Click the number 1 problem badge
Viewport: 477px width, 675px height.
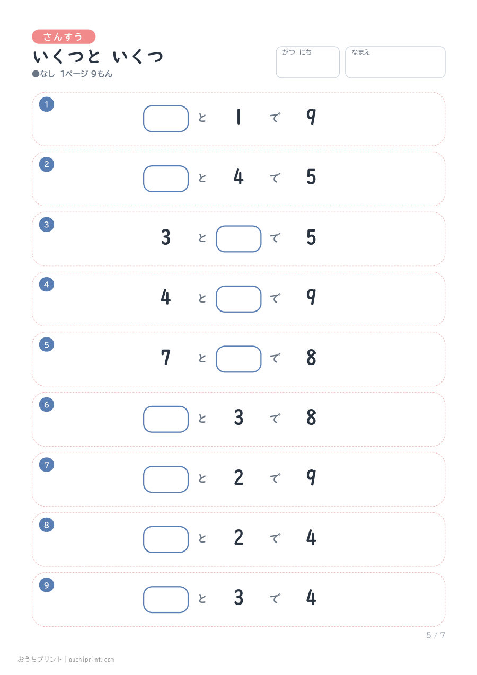click(47, 104)
